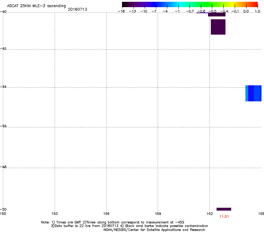Click the large dark purple data block near 162
This screenshot has width=264, height=232.
(218, 27)
